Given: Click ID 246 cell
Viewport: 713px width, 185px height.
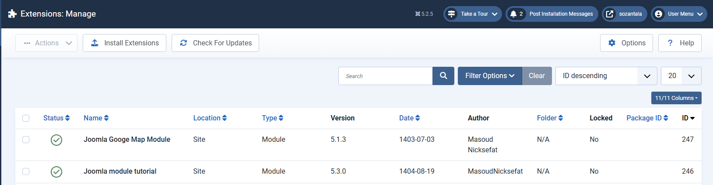Looking at the screenshot, I should click(688, 171).
